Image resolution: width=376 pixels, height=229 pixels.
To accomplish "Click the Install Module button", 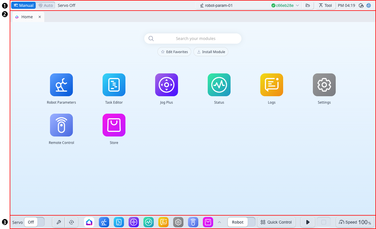I will click(211, 52).
